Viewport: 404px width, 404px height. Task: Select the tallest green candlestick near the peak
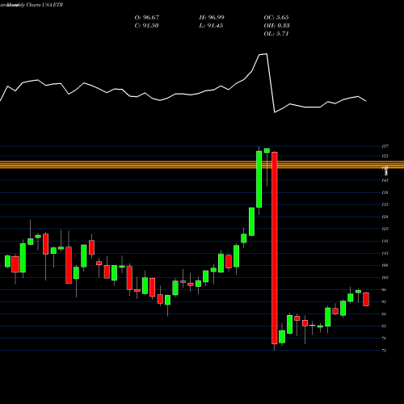click(259, 179)
